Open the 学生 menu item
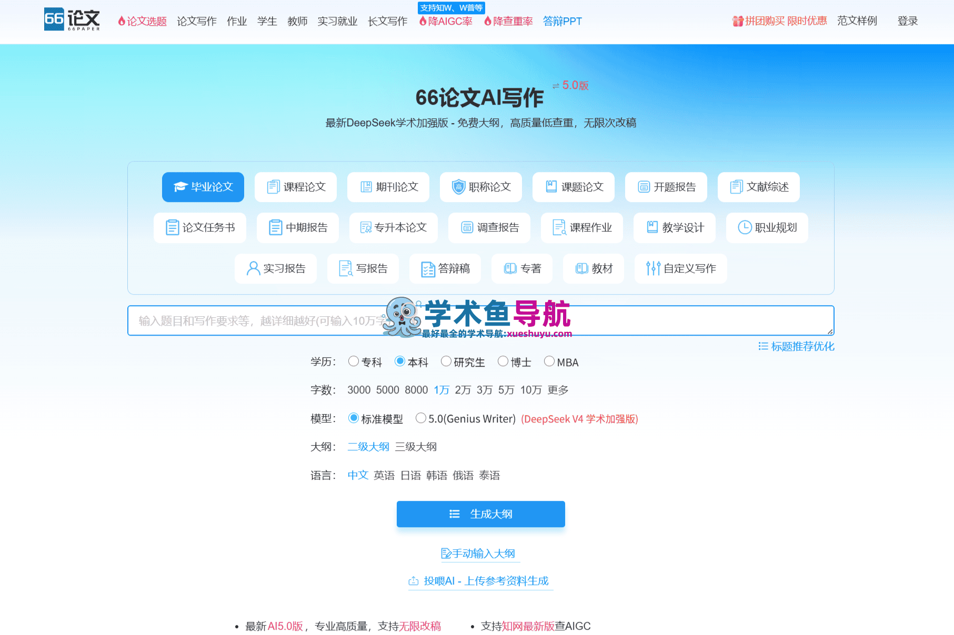The width and height of the screenshot is (954, 635). click(267, 21)
